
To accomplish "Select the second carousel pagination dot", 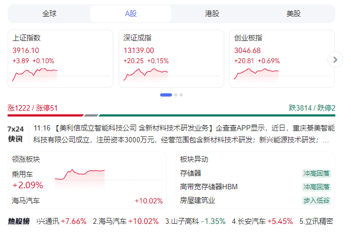I will (176, 95).
